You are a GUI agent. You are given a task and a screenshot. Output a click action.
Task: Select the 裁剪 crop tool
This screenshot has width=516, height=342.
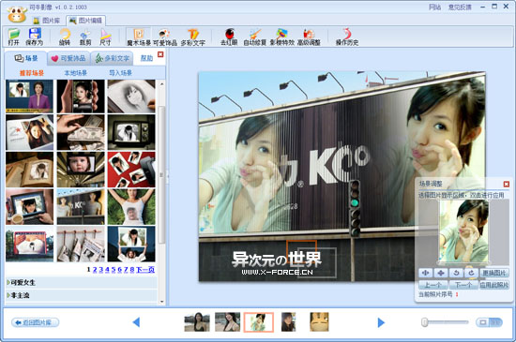(x=85, y=37)
